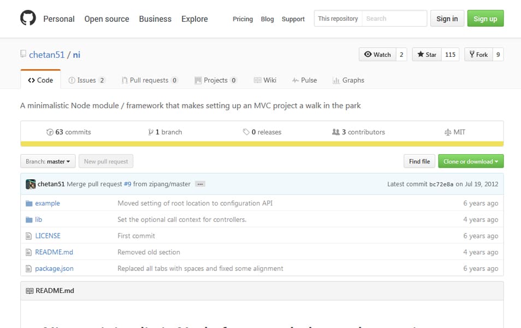Image resolution: width=521 pixels, height=328 pixels.
Task: Fork the chetan51/ni repository
Action: click(478, 55)
